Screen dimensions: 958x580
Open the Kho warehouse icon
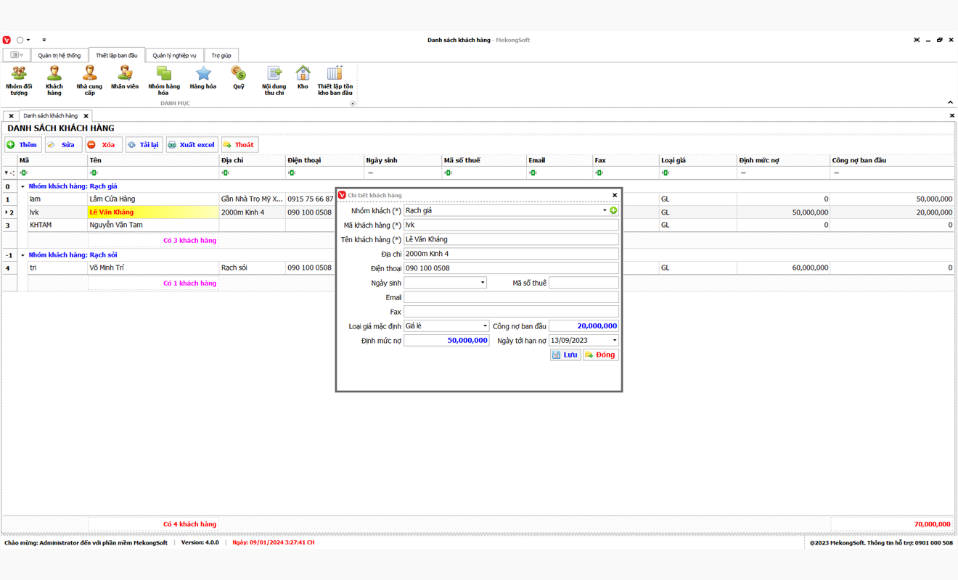(303, 78)
